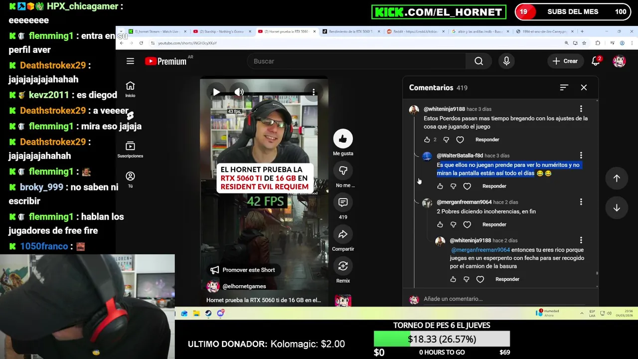
Task: Open the Humedad weather widget
Action: tap(548, 313)
